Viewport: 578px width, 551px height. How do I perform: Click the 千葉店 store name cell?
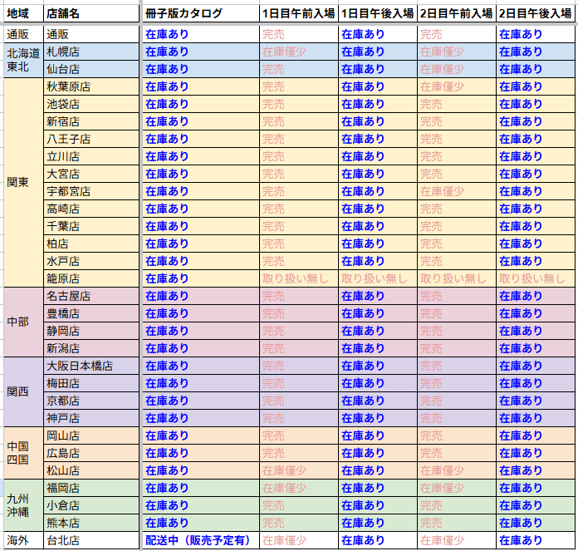pos(91,226)
